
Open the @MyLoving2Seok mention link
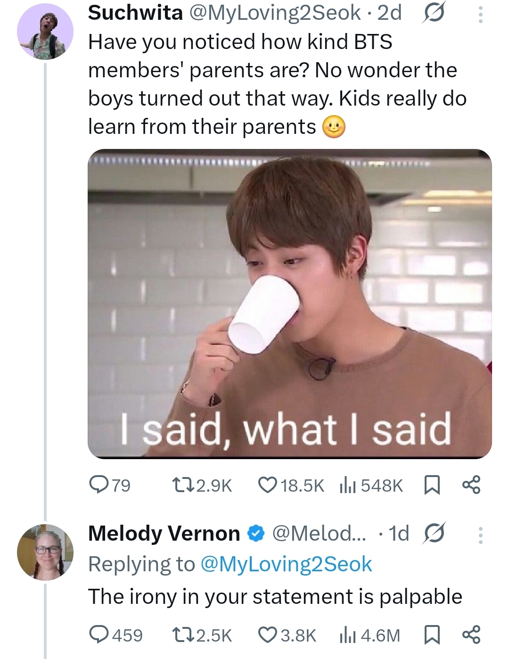click(x=286, y=564)
